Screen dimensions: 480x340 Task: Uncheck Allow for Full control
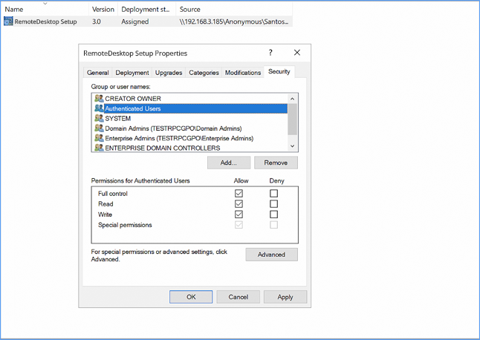click(239, 193)
